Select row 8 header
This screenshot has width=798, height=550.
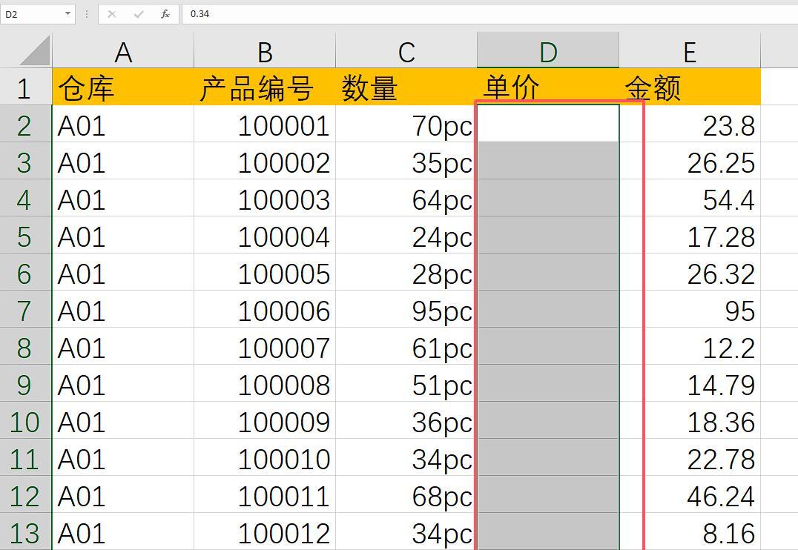pos(25,347)
